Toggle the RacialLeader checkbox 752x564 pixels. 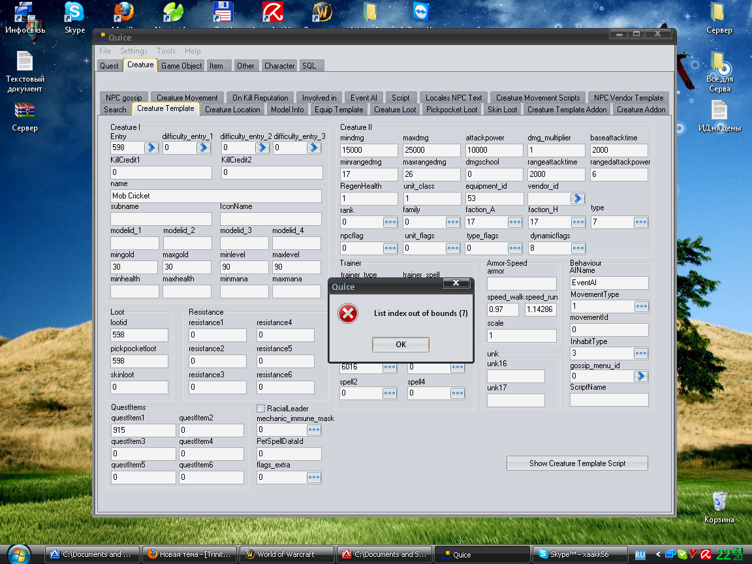point(261,408)
